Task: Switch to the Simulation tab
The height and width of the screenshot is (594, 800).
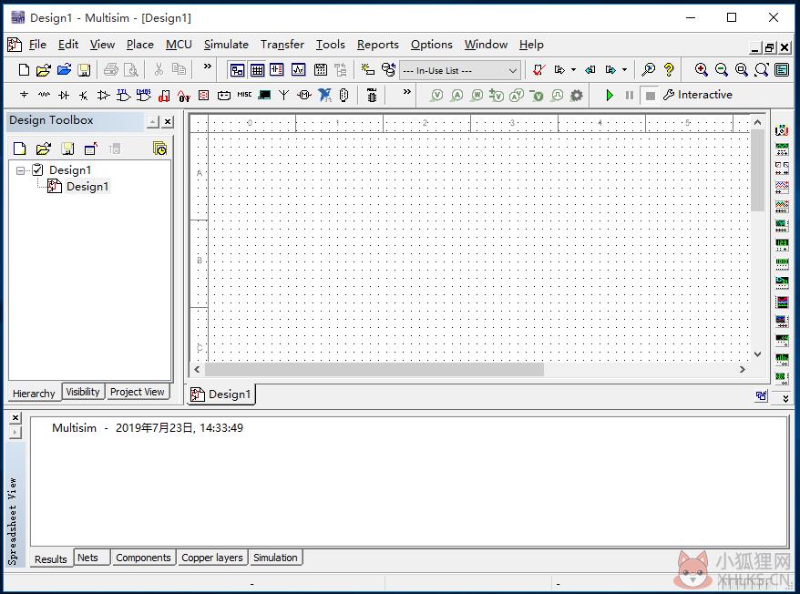Action: [x=275, y=558]
